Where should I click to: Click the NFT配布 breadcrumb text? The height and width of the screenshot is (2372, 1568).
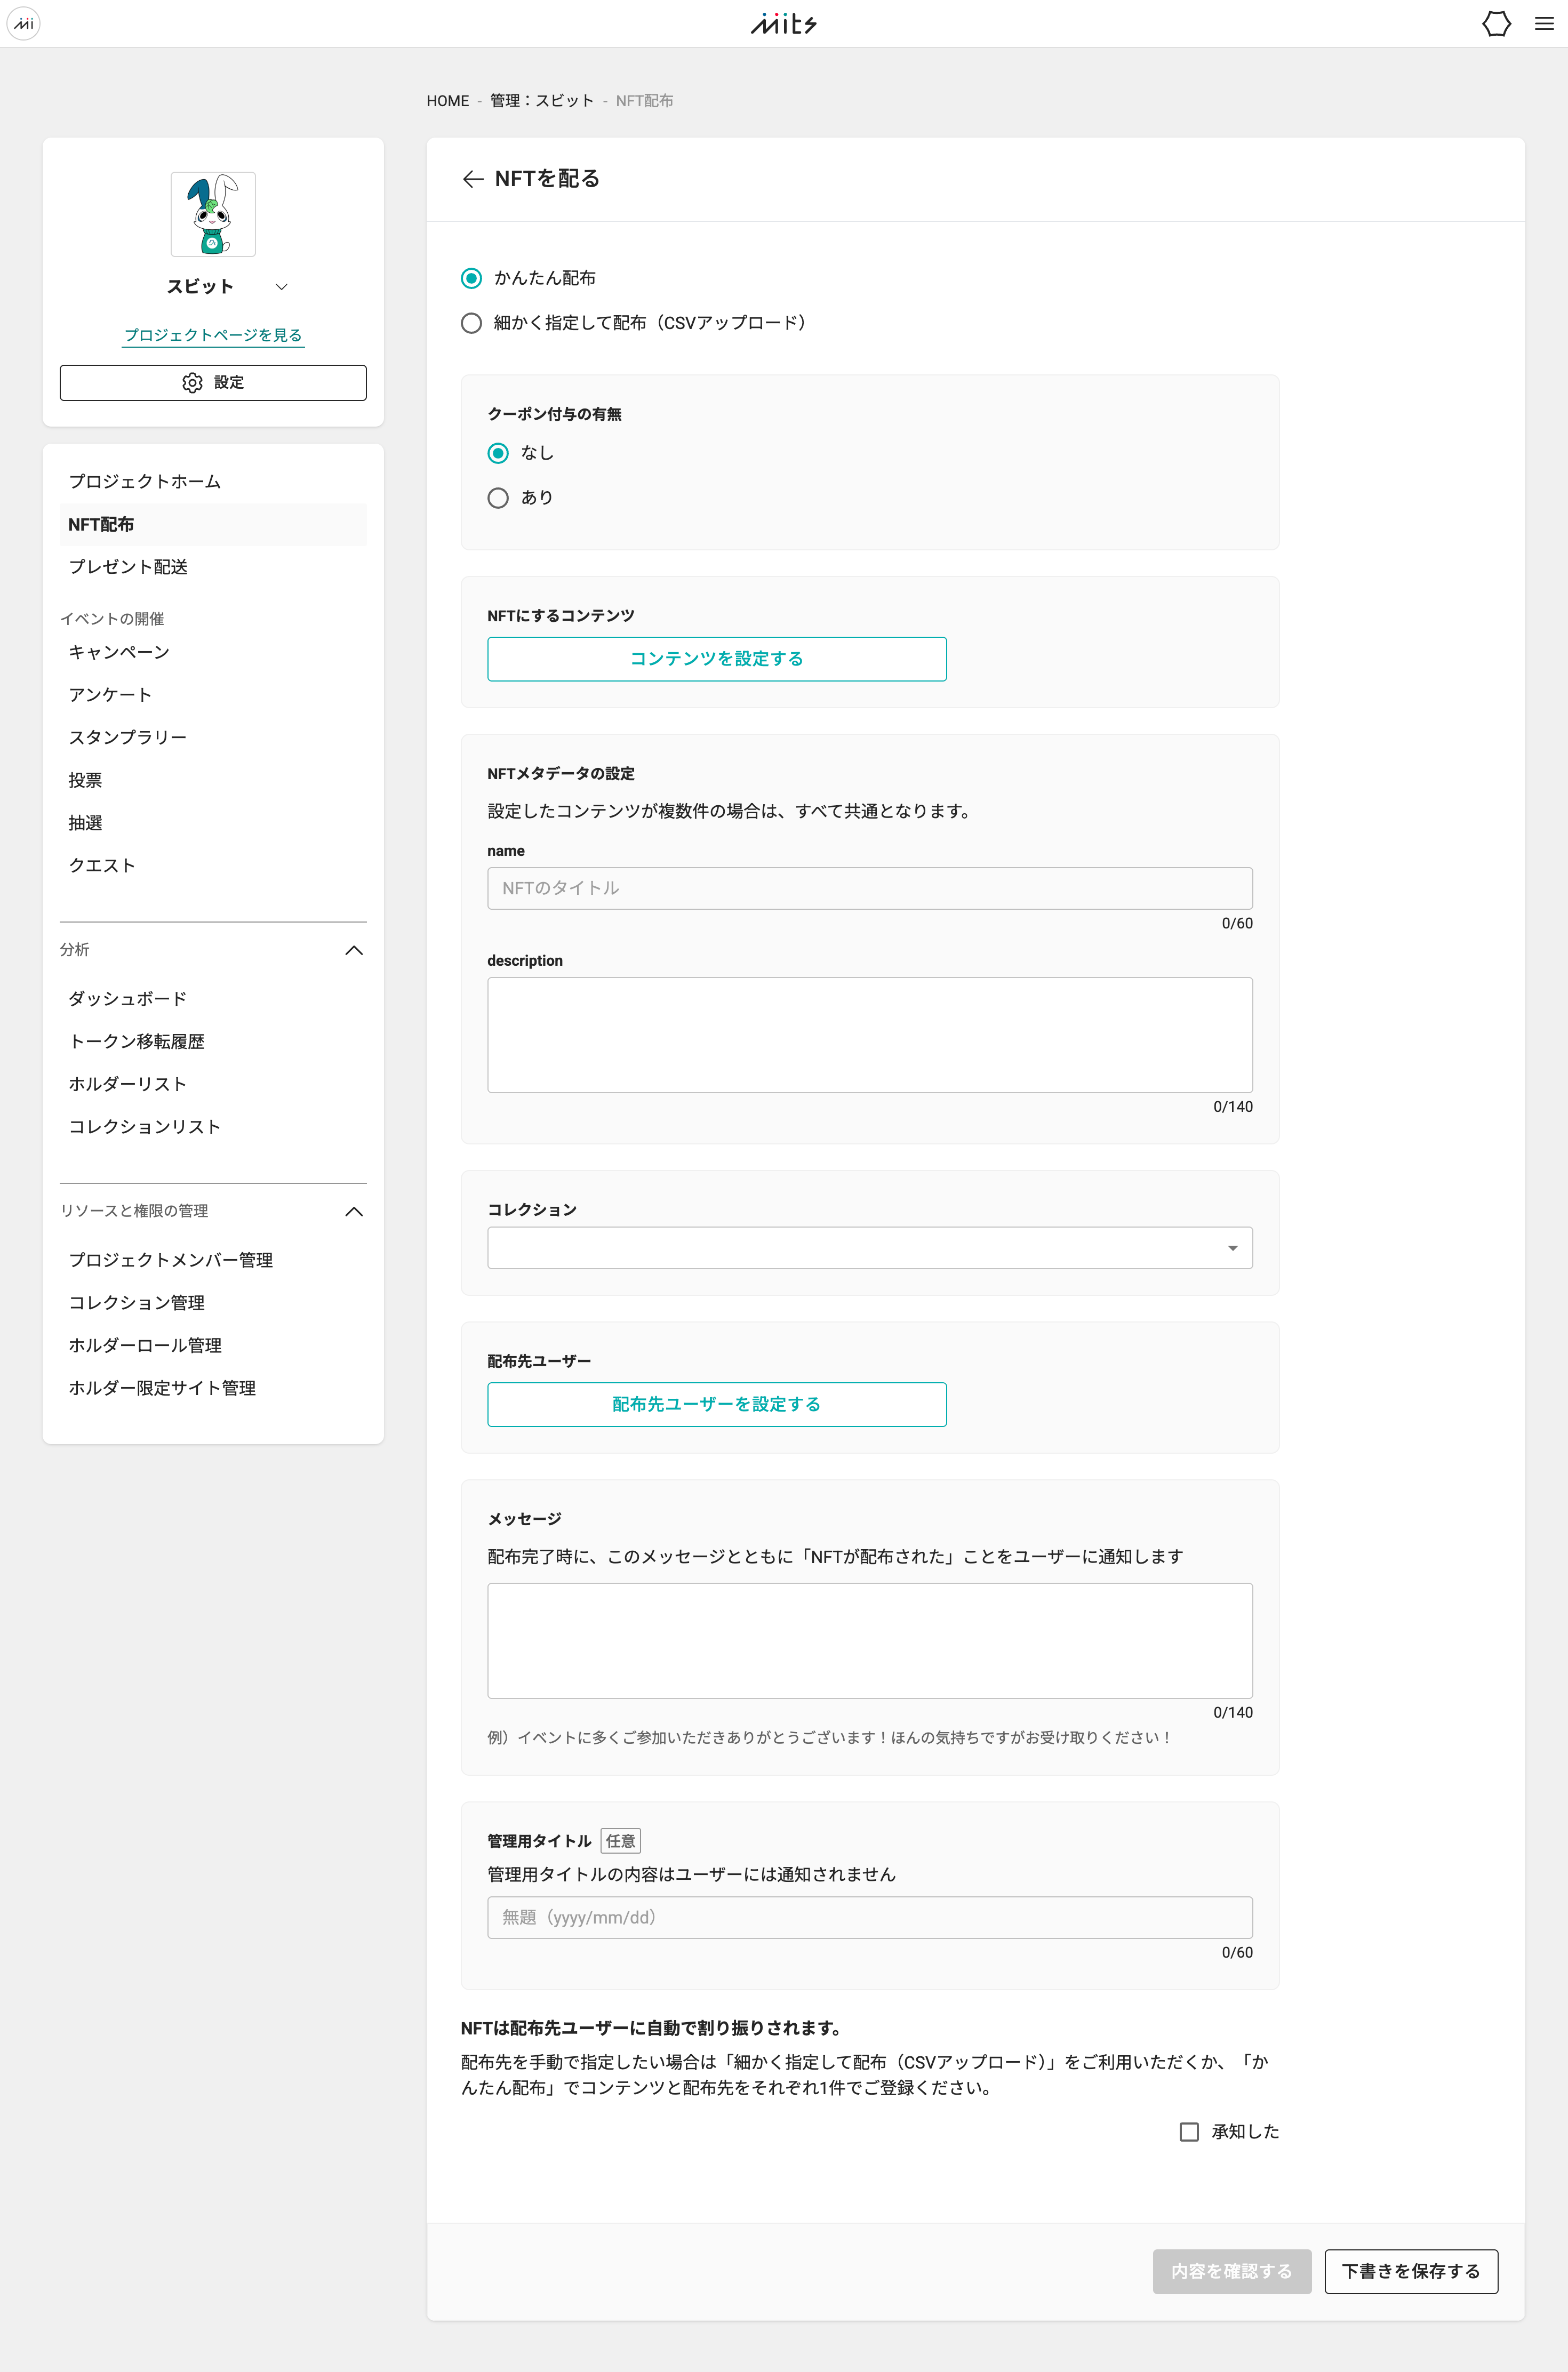pyautogui.click(x=644, y=101)
